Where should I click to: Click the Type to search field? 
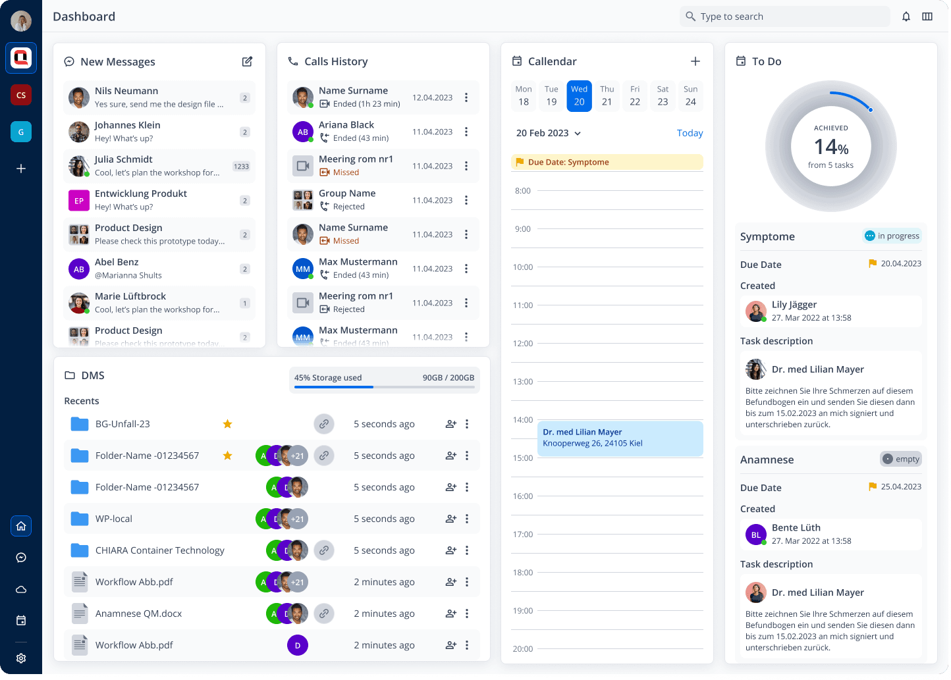pos(785,16)
